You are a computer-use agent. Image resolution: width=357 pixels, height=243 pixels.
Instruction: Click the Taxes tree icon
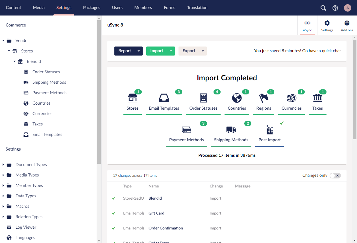coord(26,124)
